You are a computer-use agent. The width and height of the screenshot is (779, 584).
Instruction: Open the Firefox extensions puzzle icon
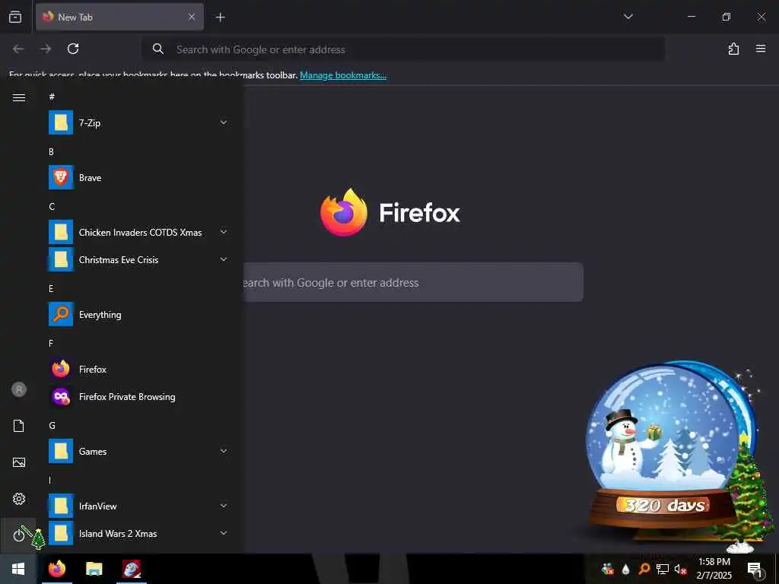[733, 49]
